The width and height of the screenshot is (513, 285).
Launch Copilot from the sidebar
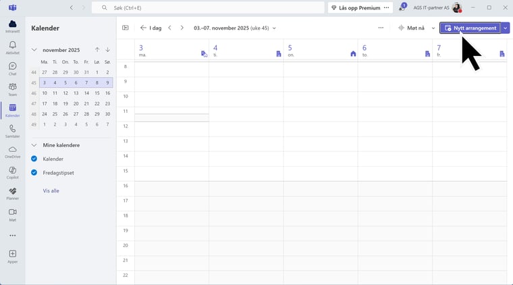click(x=12, y=172)
